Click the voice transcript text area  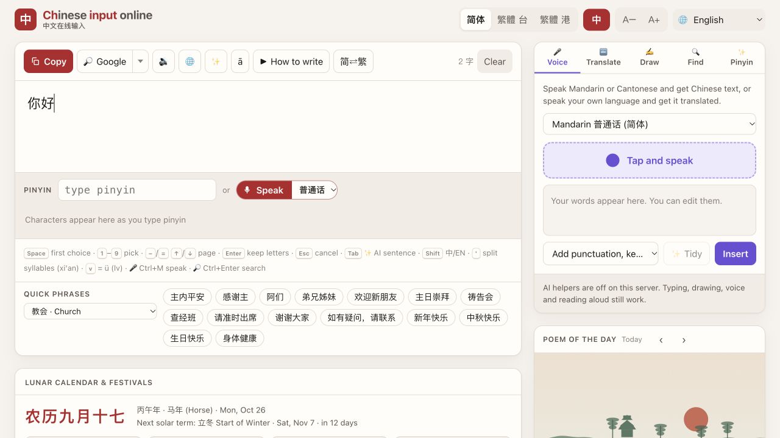tap(650, 210)
